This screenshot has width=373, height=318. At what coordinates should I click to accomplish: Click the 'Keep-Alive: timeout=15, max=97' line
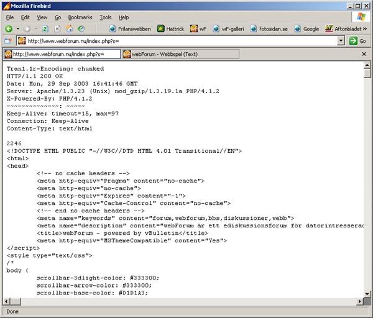click(x=63, y=114)
